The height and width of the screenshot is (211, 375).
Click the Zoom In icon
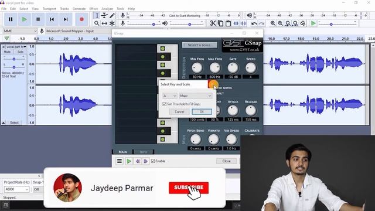tap(272, 23)
